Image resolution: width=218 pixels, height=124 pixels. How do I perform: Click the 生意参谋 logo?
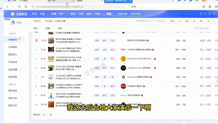click(19, 14)
